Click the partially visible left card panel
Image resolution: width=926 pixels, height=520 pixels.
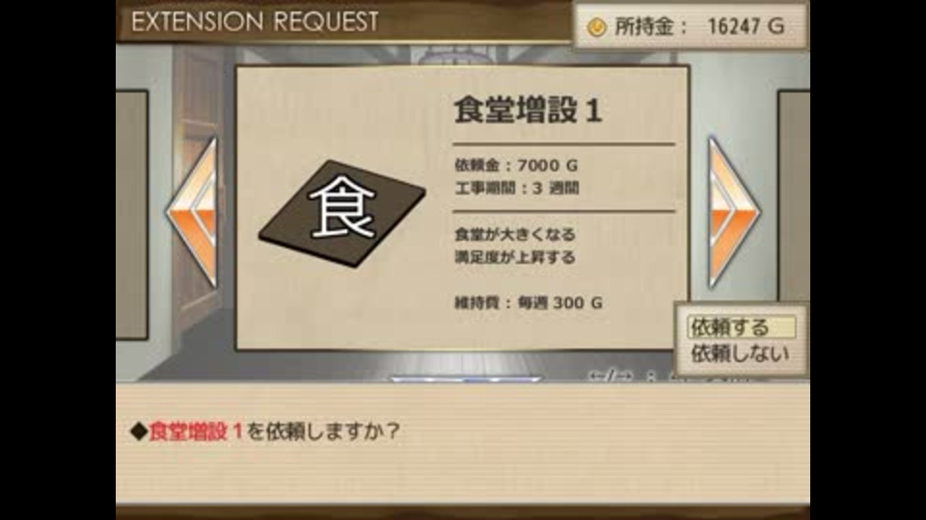pos(132,215)
